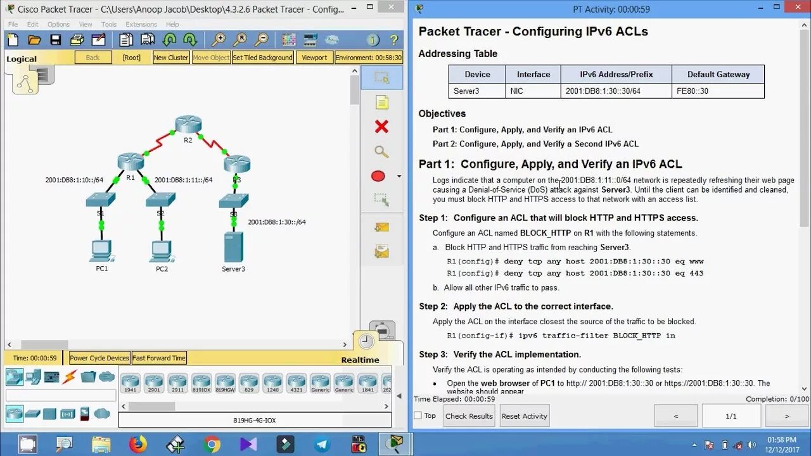Go to next instruction page arrow
Image resolution: width=811 pixels, height=456 pixels.
click(787, 416)
